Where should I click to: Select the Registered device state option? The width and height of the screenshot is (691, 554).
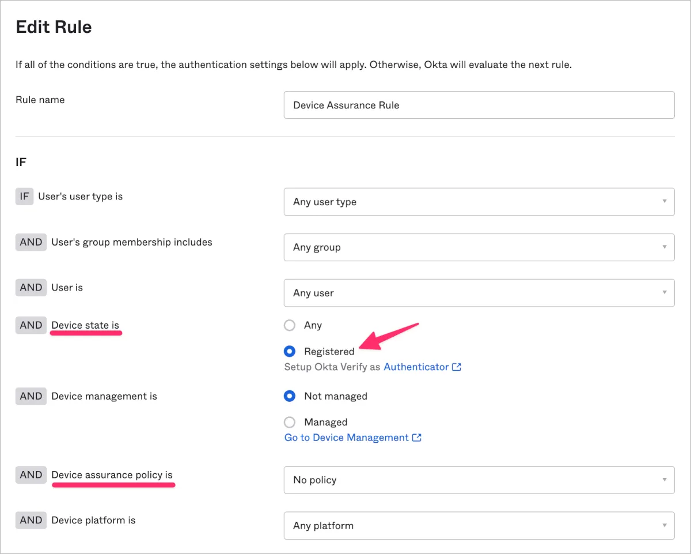coord(290,351)
